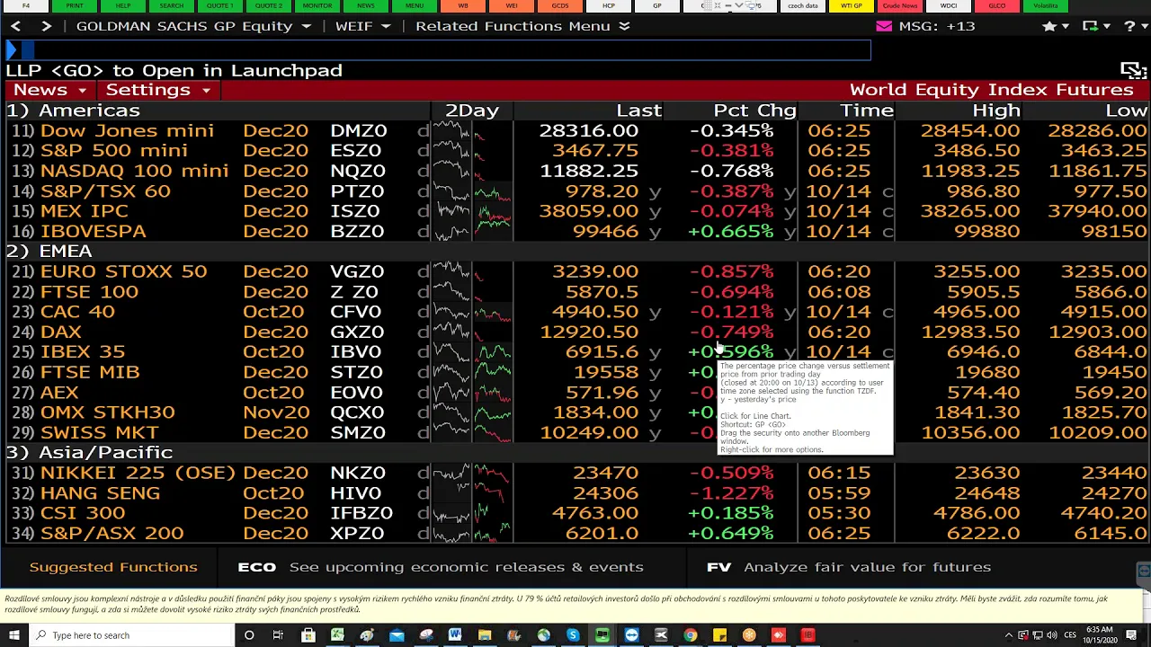Click the PRINT key on top bar
The height and width of the screenshot is (647, 1151).
click(75, 5)
